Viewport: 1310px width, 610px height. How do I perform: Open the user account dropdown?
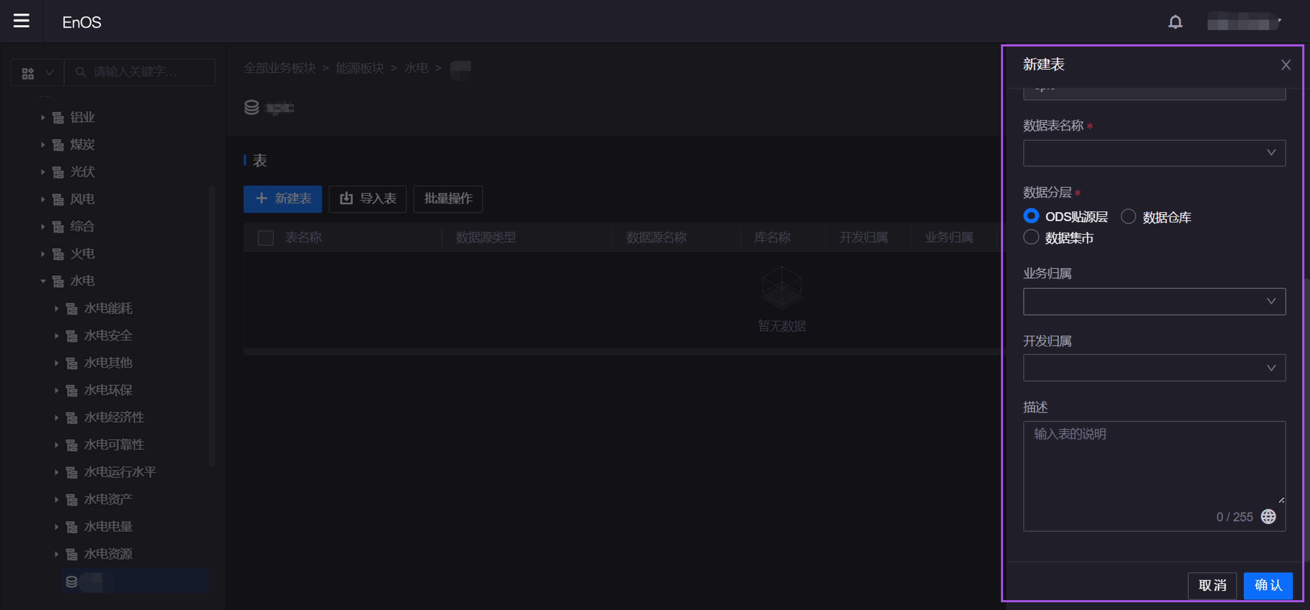coord(1244,22)
